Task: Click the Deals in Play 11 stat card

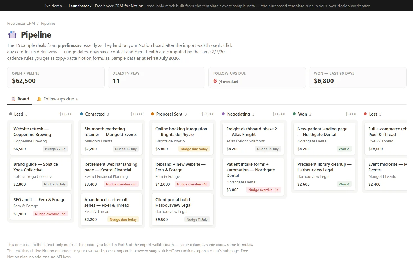Action: pyautogui.click(x=156, y=77)
